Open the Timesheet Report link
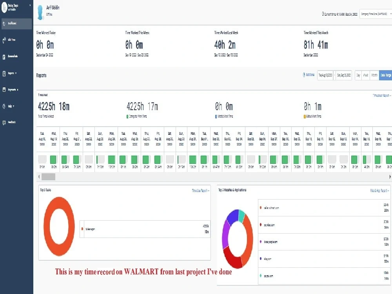Image resolution: width=392 pixels, height=294 pixels. pos(382,96)
